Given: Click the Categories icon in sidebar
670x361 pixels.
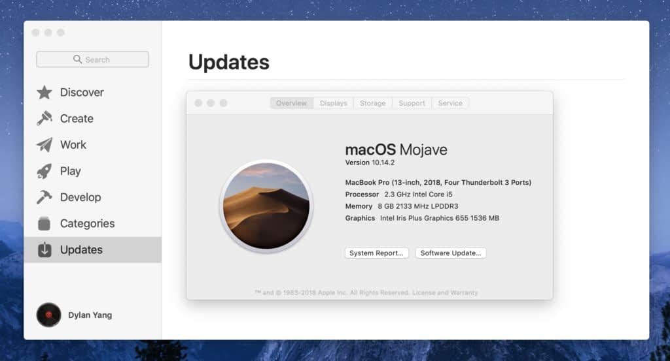Looking at the screenshot, I should tap(44, 223).
